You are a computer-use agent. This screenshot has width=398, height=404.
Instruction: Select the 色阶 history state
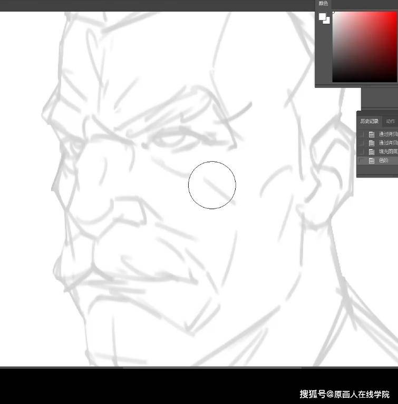point(378,161)
